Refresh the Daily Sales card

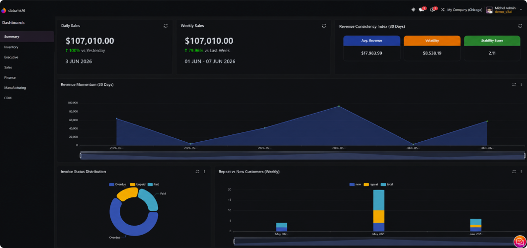click(166, 26)
